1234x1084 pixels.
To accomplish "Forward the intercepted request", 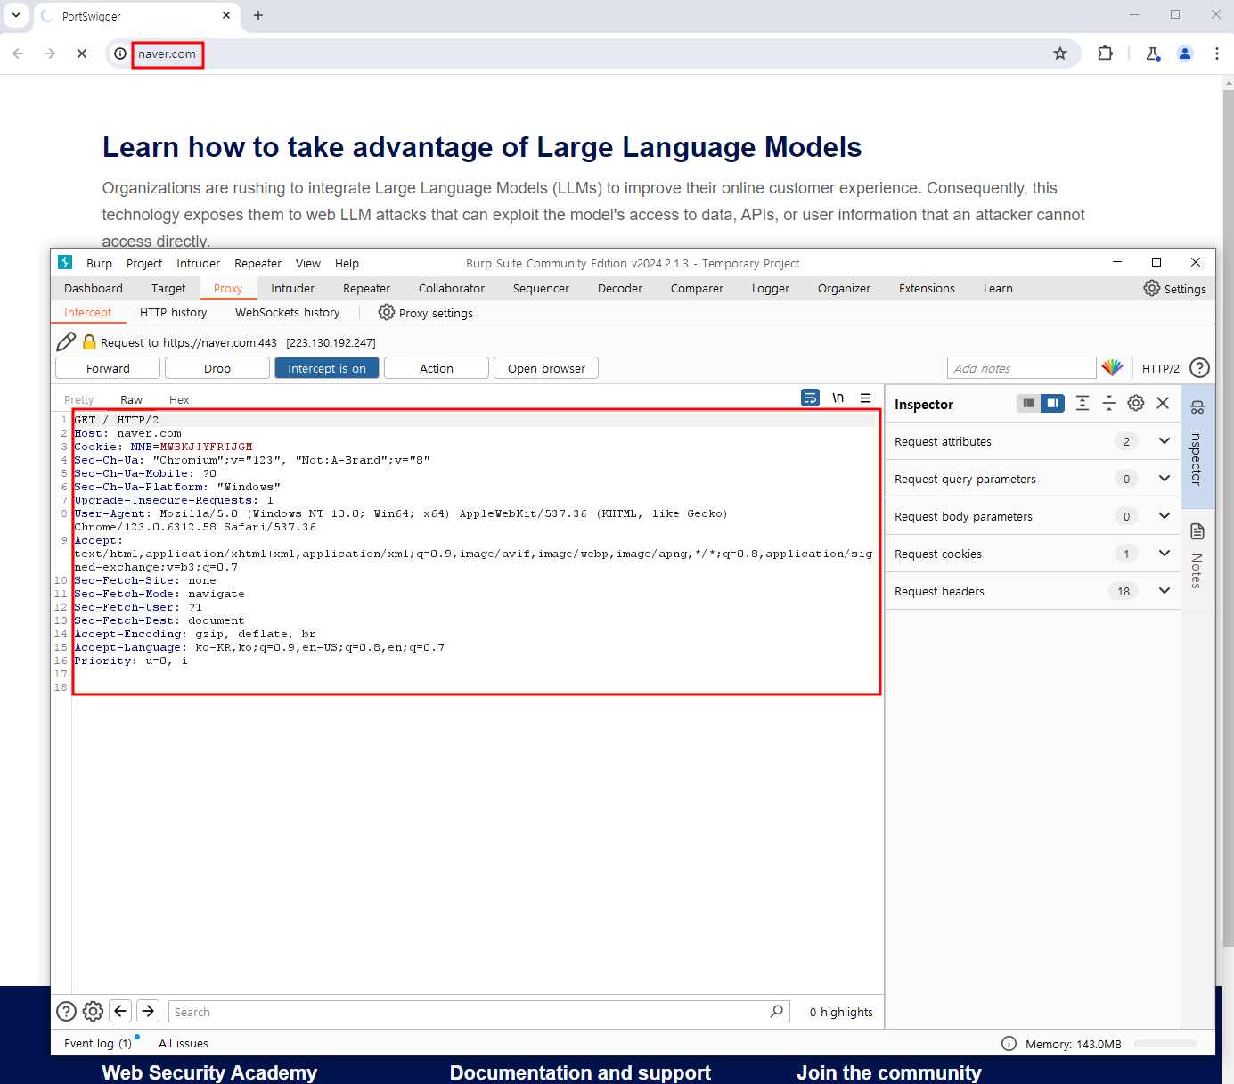I will [108, 367].
